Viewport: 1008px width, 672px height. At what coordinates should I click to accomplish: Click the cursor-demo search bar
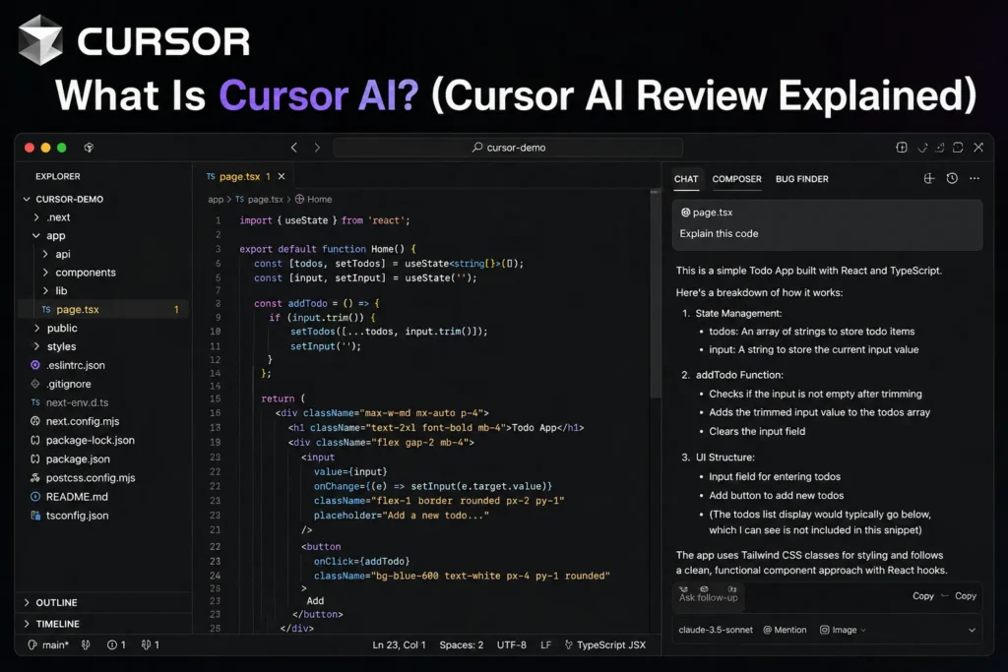pyautogui.click(x=508, y=148)
